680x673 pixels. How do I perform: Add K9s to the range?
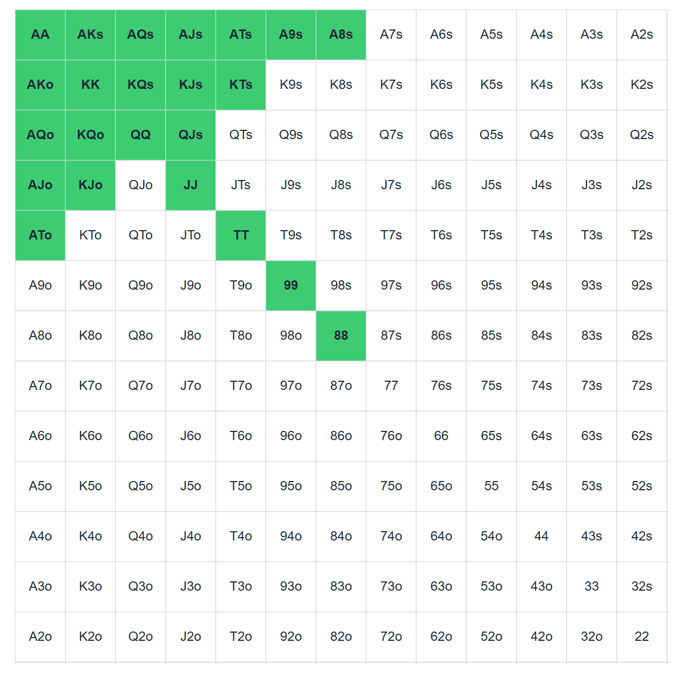291,85
